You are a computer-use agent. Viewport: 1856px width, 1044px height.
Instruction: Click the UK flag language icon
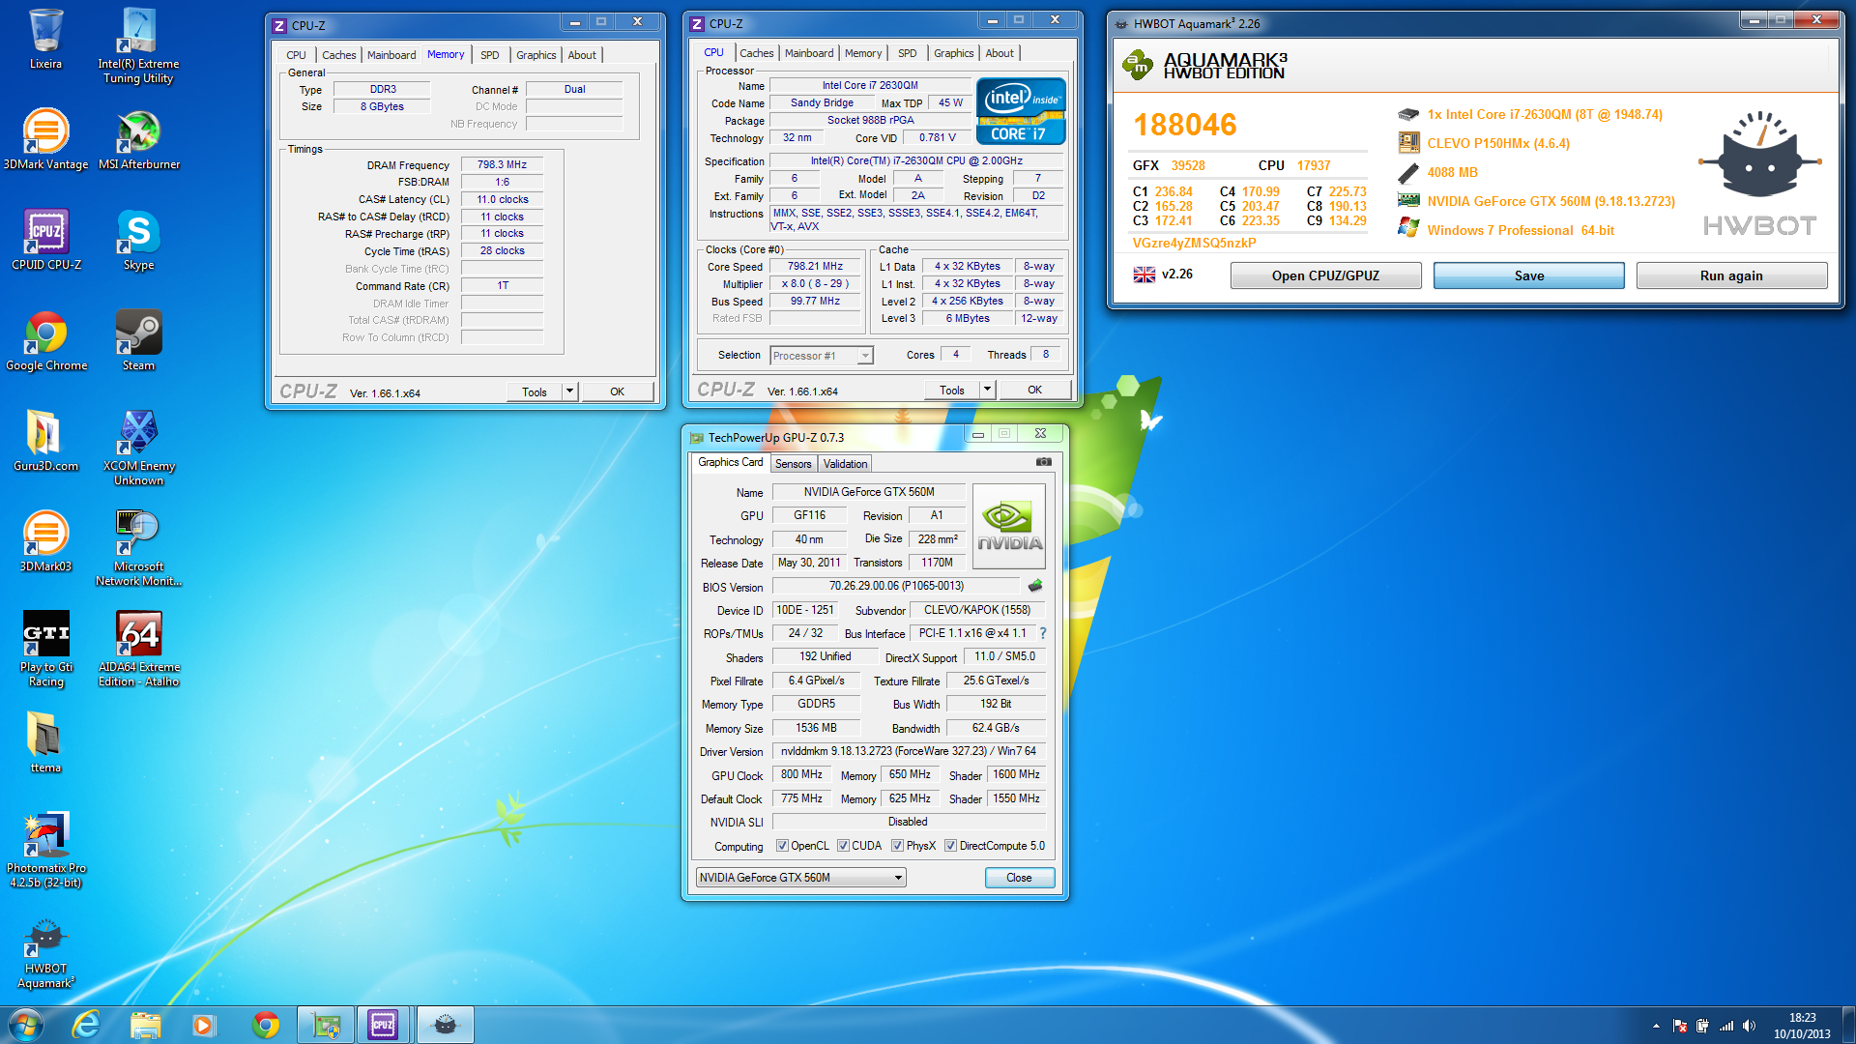pos(1144,275)
